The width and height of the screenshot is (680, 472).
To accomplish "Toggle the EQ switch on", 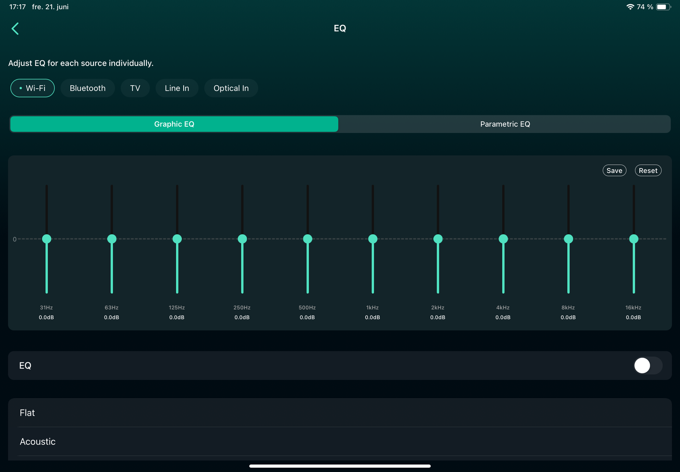I will coord(647,365).
